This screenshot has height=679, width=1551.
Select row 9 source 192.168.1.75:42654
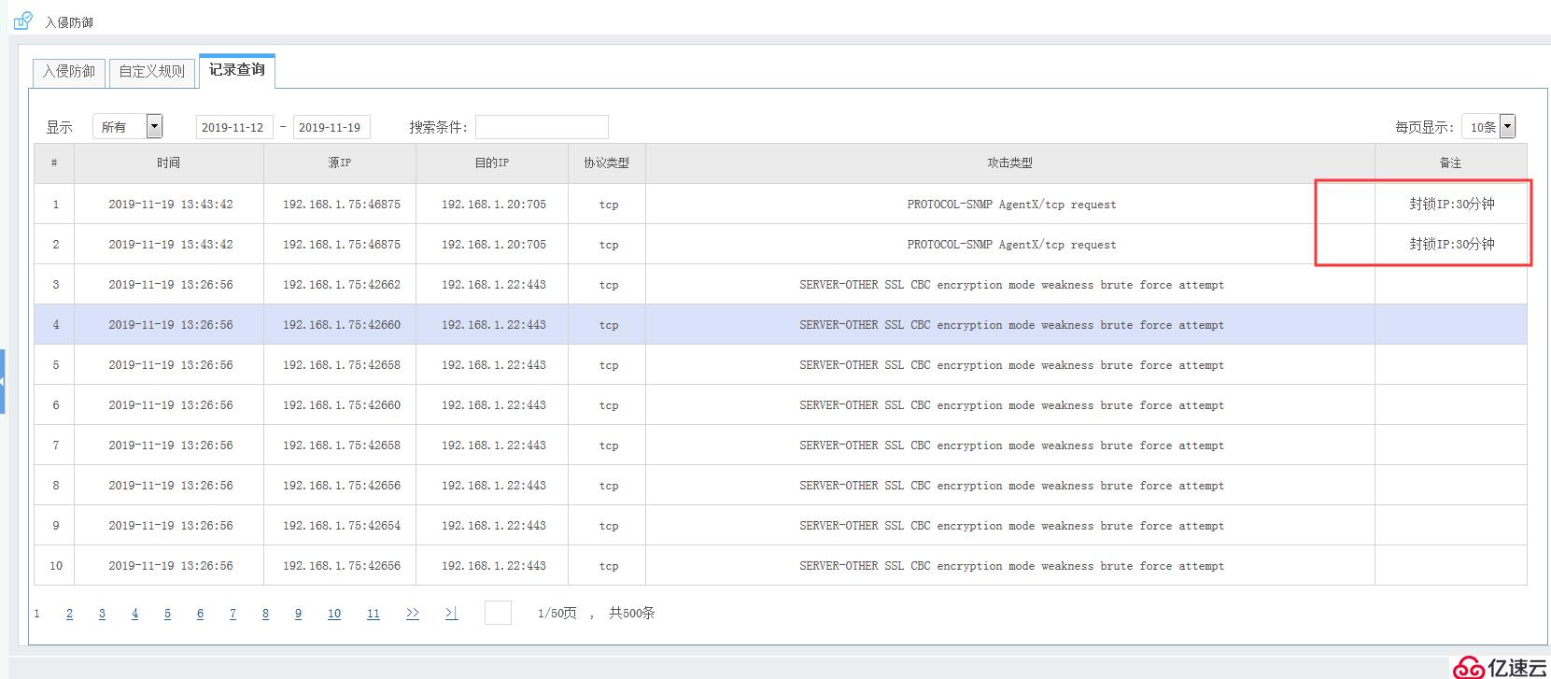(342, 526)
